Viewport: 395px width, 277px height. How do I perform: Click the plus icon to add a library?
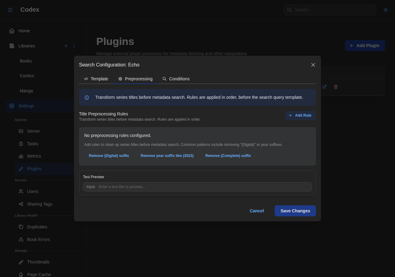(x=66, y=46)
